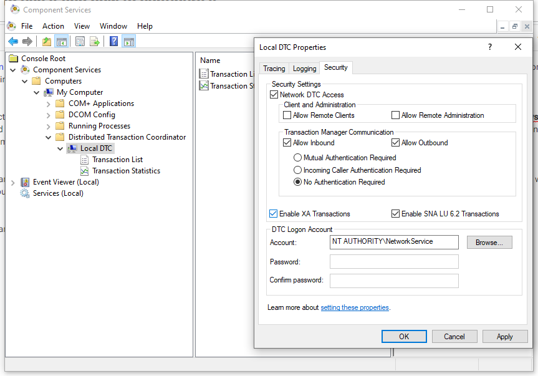
Task: Click the Account input field
Action: pos(394,242)
